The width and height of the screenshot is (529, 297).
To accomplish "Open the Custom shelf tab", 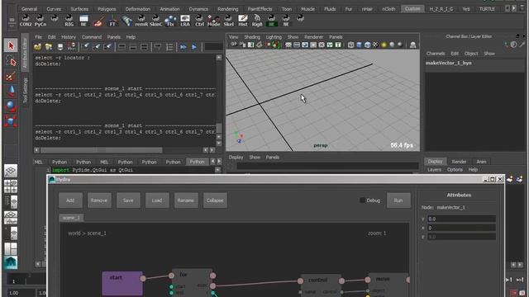I will click(412, 9).
